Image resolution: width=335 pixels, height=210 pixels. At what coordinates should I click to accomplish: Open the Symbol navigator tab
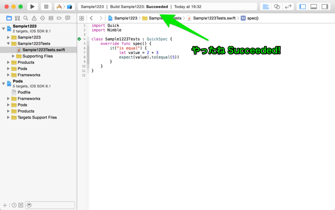(x=17, y=18)
